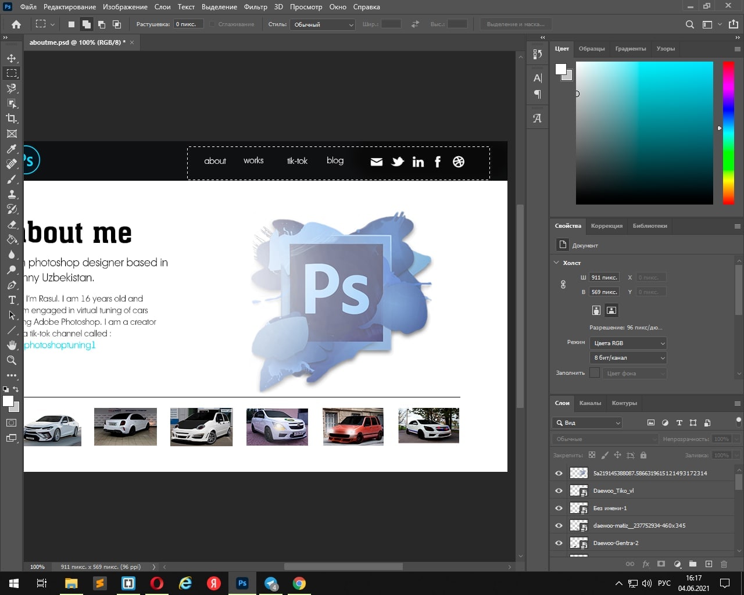
Task: Select the Hand tool
Action: click(x=12, y=345)
